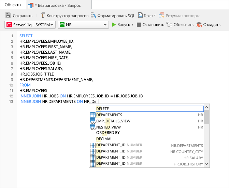Click the Export result icon
Screen dimensions: 229x188
point(161,15)
